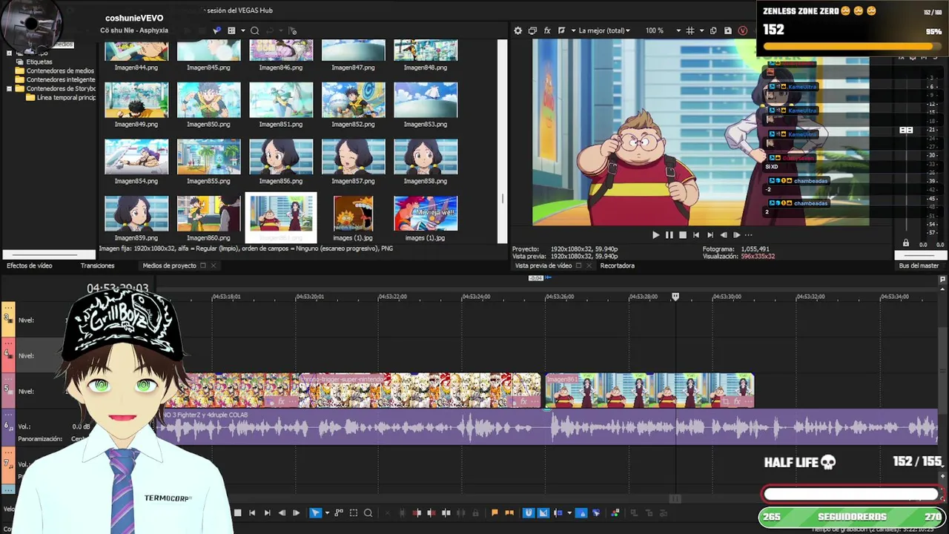Viewport: 949px width, 534px height.
Task: Insert a marker with orange flag icon
Action: point(495,512)
